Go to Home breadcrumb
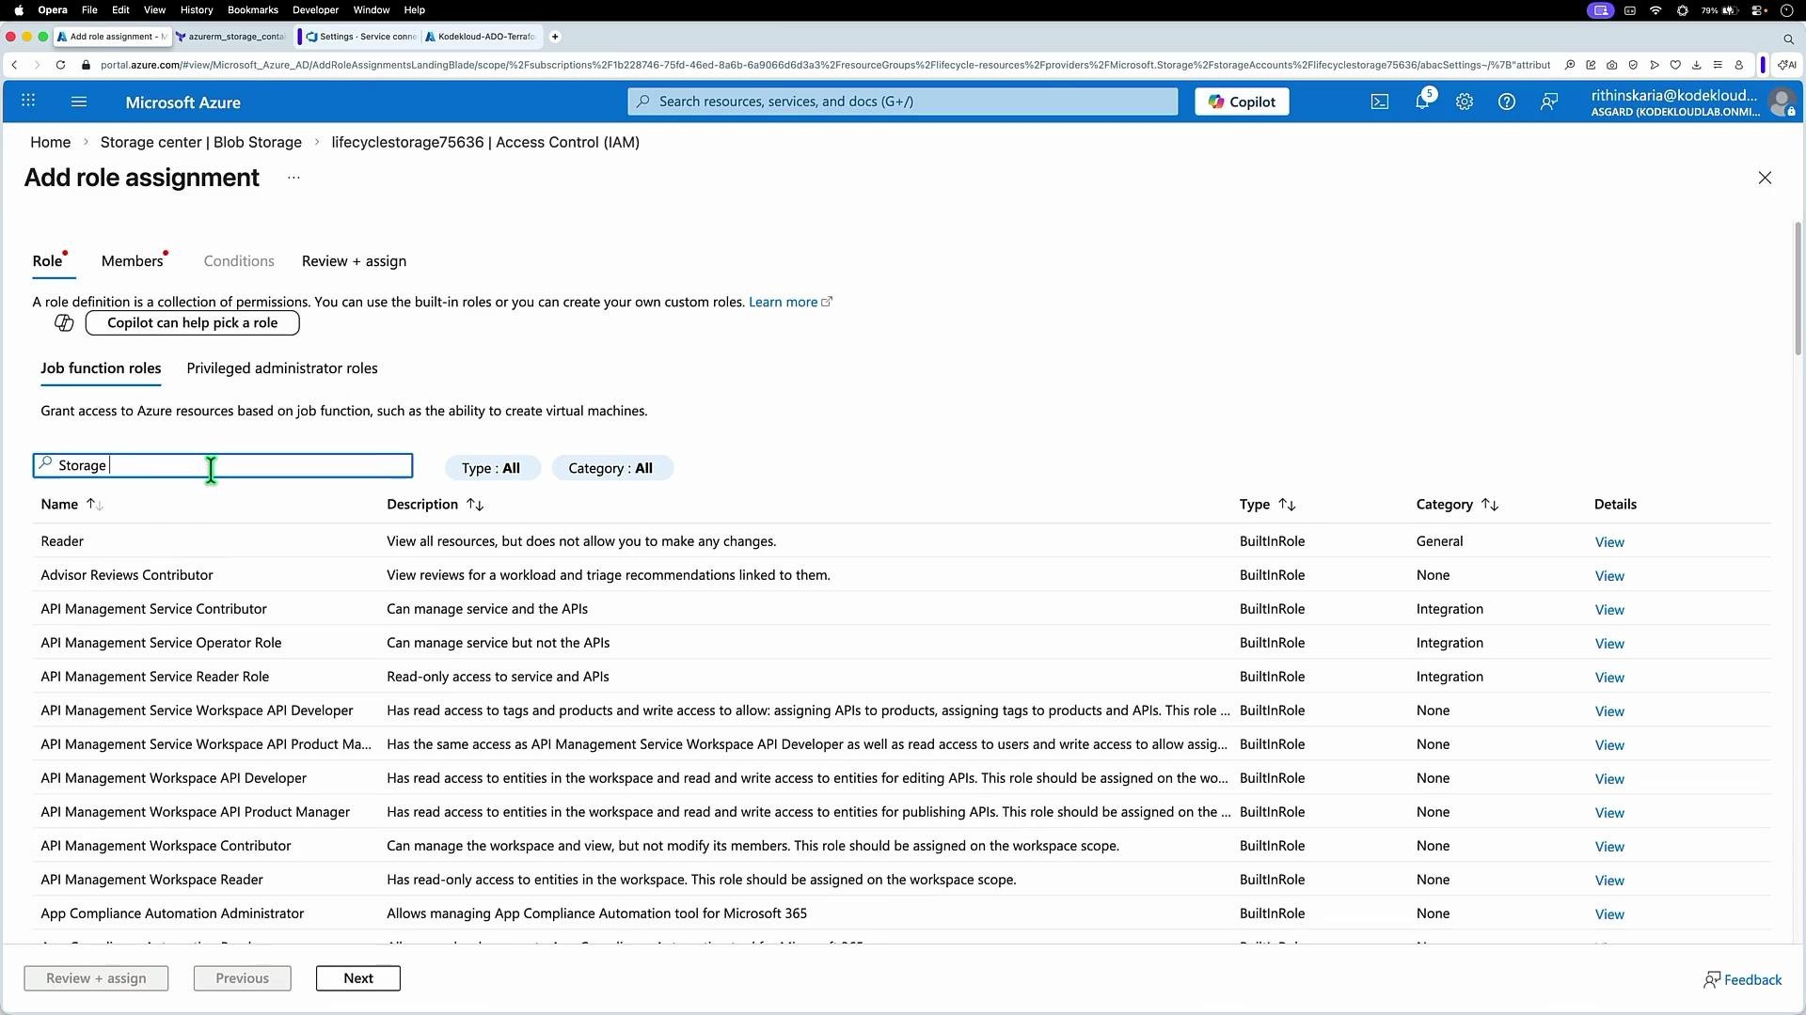 (x=50, y=142)
